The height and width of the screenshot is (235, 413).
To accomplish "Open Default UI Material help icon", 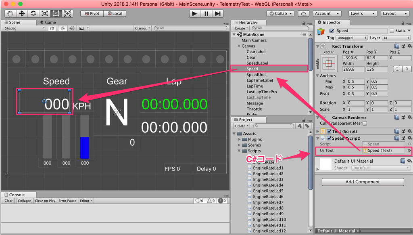I will coord(403,161).
